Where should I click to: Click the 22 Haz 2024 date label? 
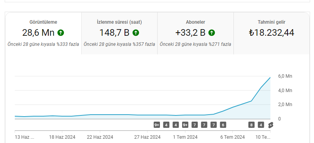[x=100, y=137]
